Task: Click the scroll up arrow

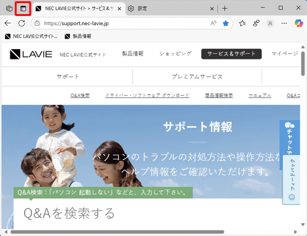Action: [303, 47]
